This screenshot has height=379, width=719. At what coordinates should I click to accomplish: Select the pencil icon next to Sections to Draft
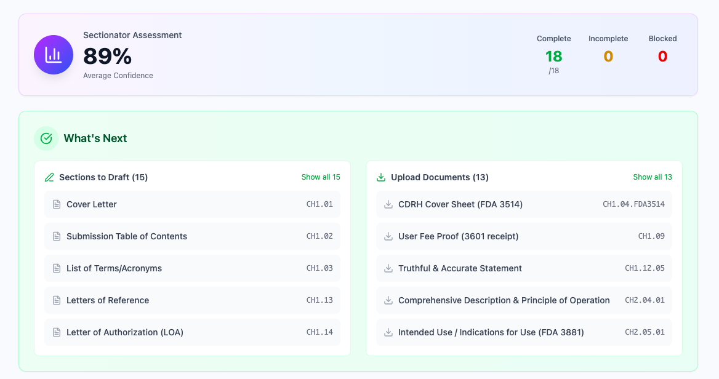(49, 177)
